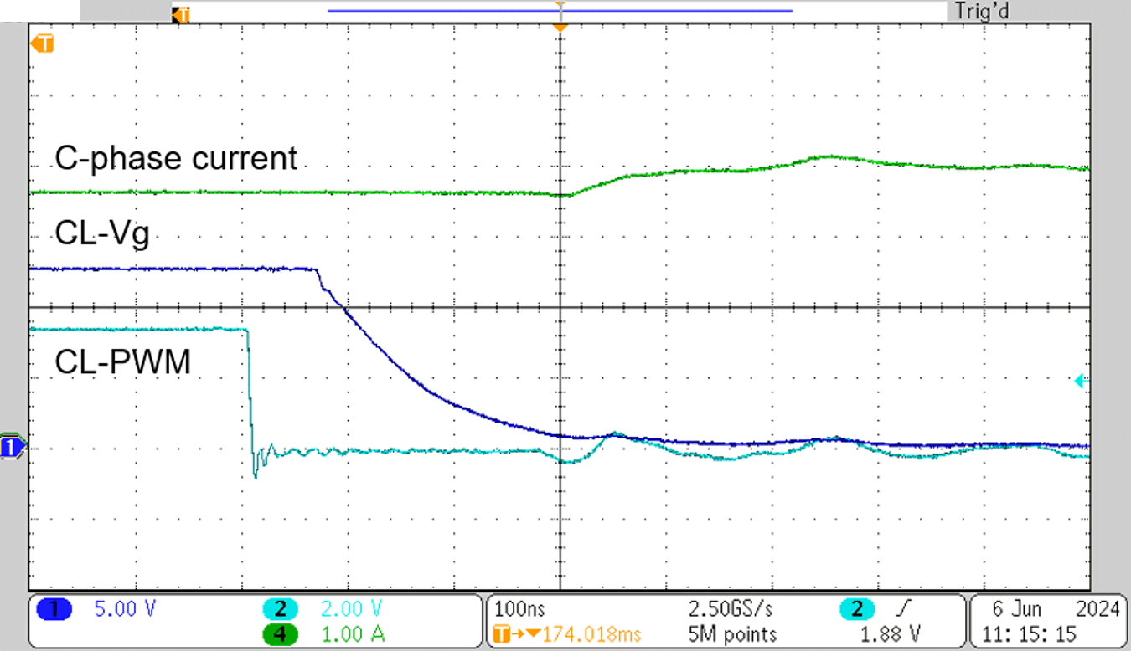Click the cyan trigger level arrow on the right edge

[x=1081, y=381]
